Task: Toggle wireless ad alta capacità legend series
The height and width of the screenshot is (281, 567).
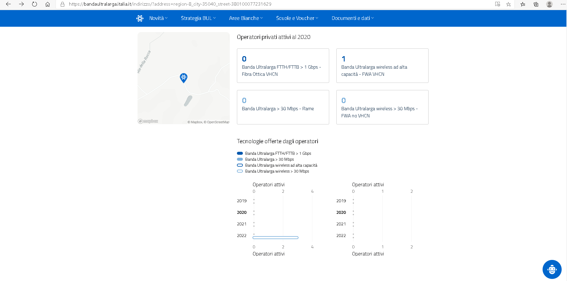Action: click(281, 165)
